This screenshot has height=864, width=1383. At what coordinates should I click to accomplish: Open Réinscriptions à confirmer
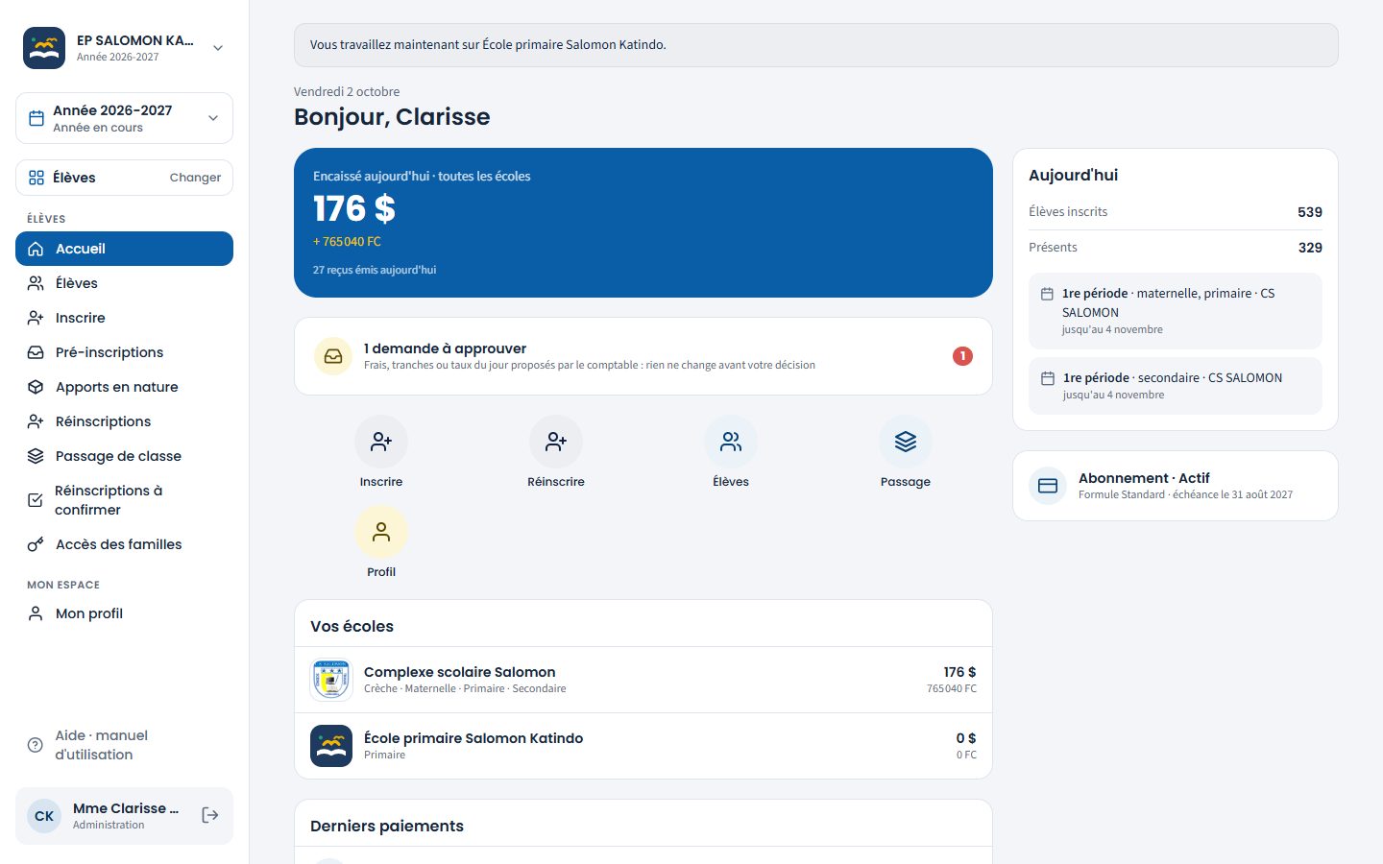[x=124, y=500]
